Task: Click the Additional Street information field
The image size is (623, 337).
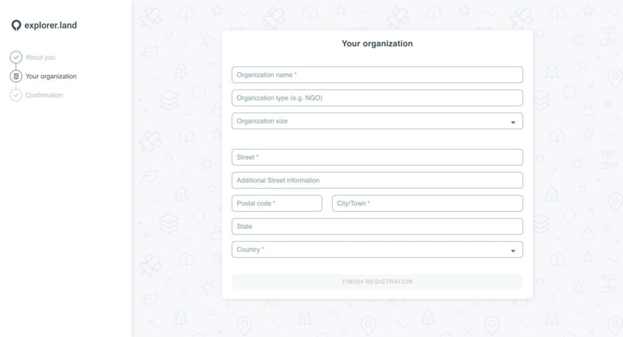Action: click(x=377, y=180)
